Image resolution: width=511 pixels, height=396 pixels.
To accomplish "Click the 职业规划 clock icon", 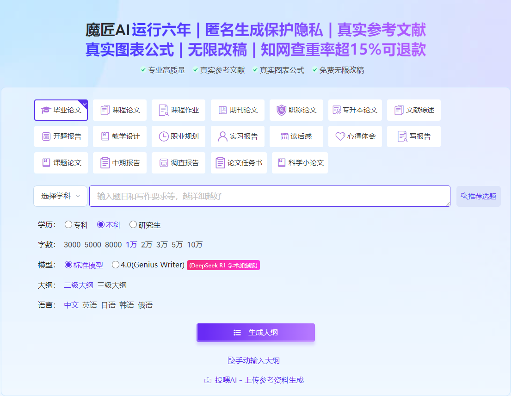I will 164,136.
